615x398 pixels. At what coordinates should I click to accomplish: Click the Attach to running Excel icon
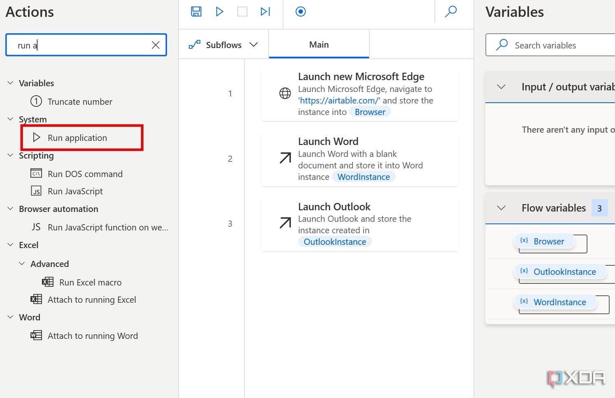[x=36, y=299]
